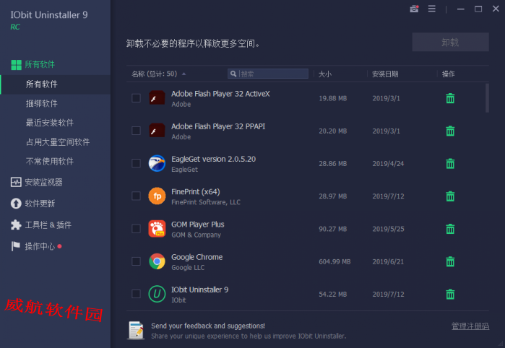
Task: Click the feedback notepad icon
Action: click(x=137, y=330)
